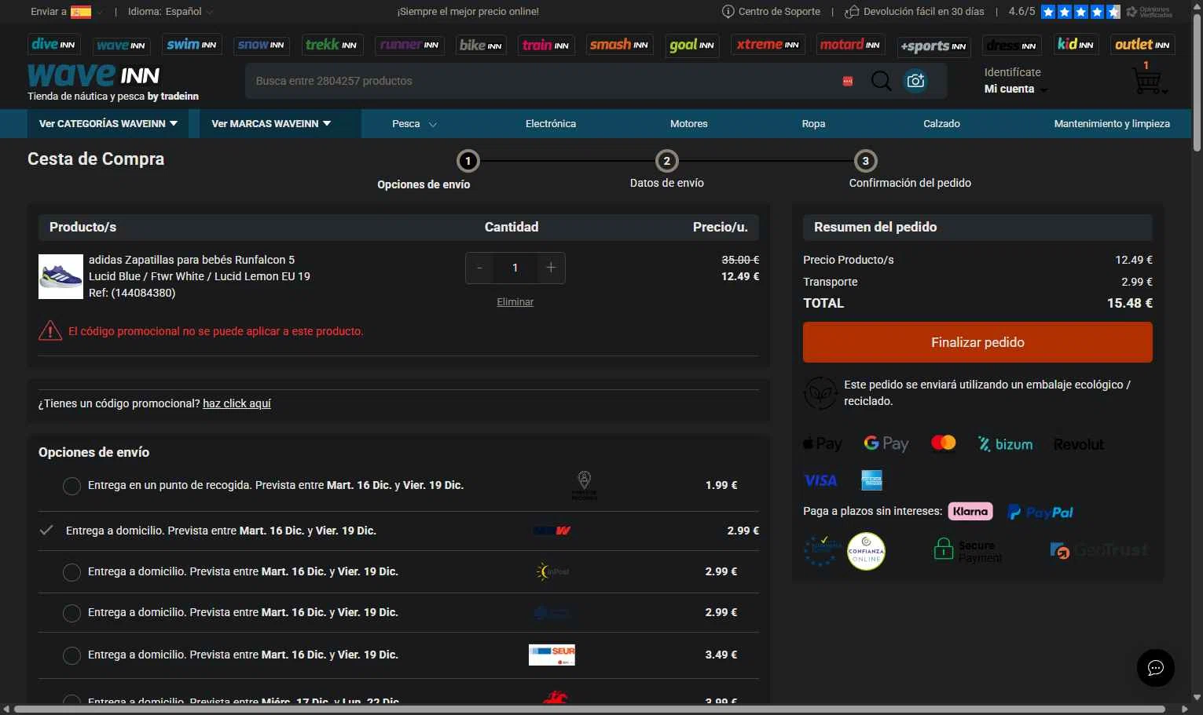
Task: Open the motard INN store logo
Action: coord(850,45)
